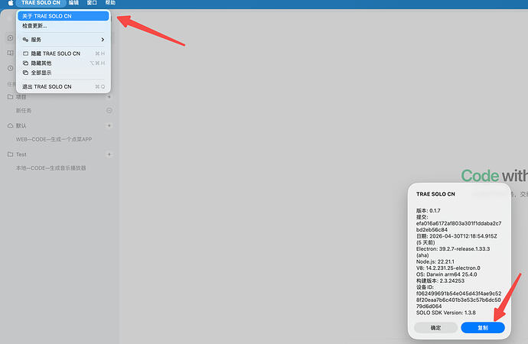Image resolution: width=528 pixels, height=344 pixels.
Task: Click the Test folder icon
Action: pos(11,154)
